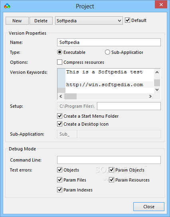The height and width of the screenshot is (217, 170).
Task: Toggle the Default checkbox
Action: 127,20
